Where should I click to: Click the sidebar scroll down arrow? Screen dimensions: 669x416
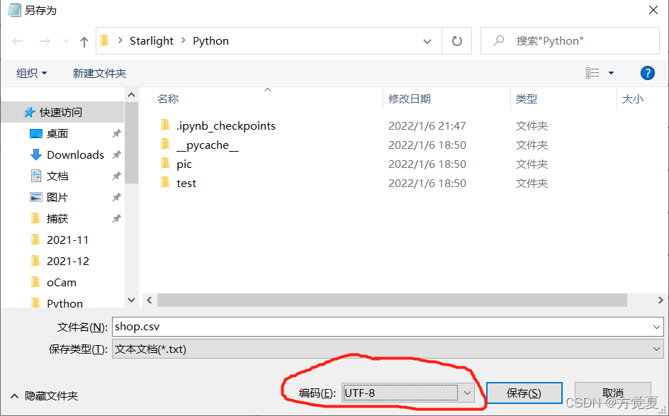pyautogui.click(x=131, y=300)
